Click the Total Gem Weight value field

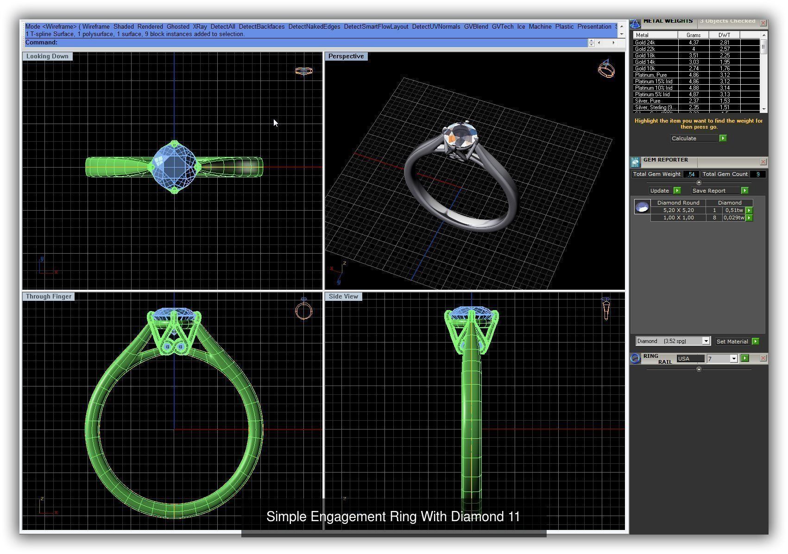(x=691, y=174)
